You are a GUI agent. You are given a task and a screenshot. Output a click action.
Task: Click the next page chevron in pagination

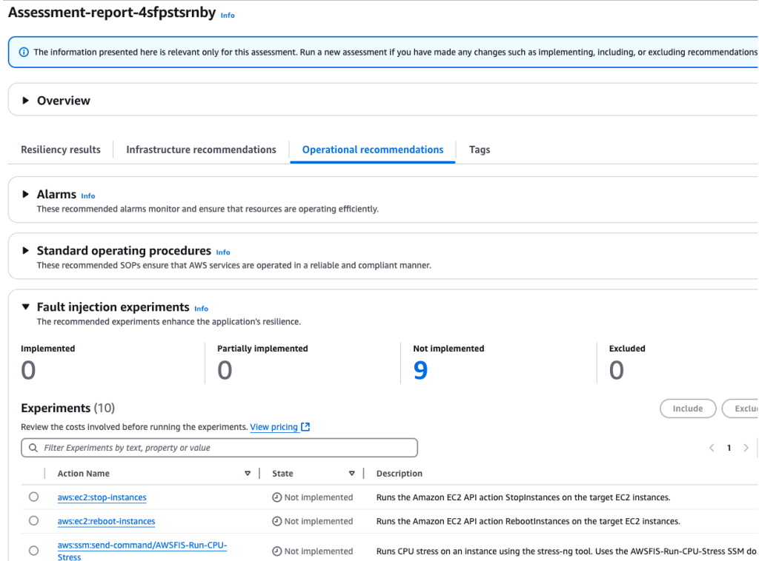tap(745, 448)
